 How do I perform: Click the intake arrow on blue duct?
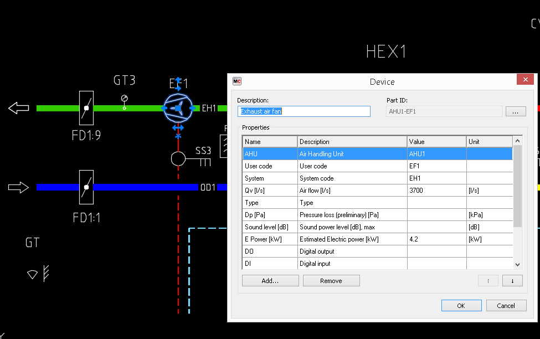click(x=19, y=188)
